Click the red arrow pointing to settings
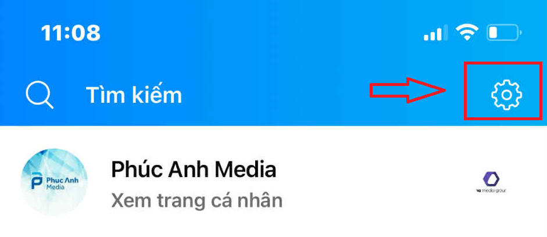The width and height of the screenshot is (547, 237). [408, 91]
